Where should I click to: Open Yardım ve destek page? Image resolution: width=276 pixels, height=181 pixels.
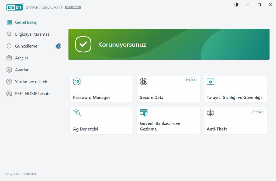pos(31,82)
